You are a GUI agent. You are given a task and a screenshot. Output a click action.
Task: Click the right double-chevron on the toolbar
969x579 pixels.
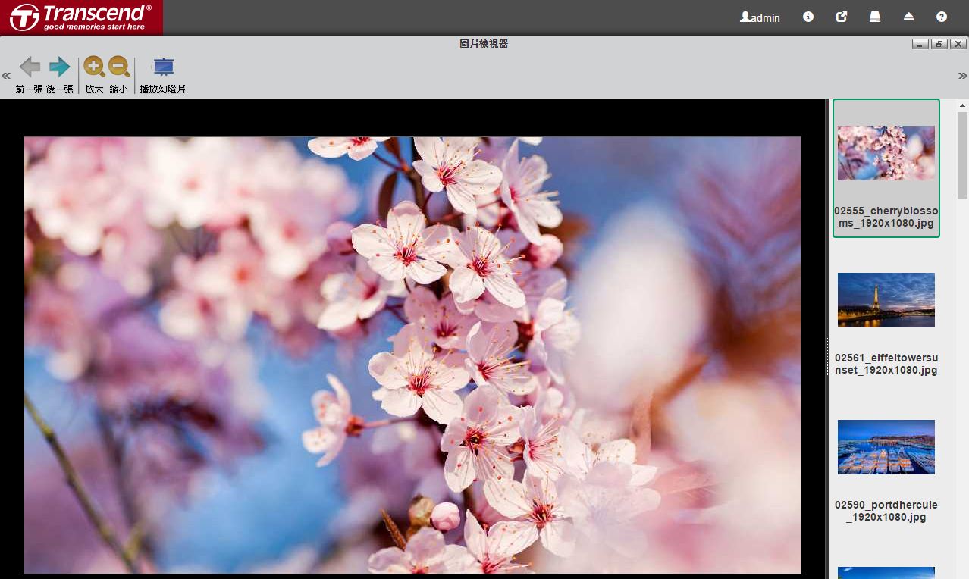963,76
